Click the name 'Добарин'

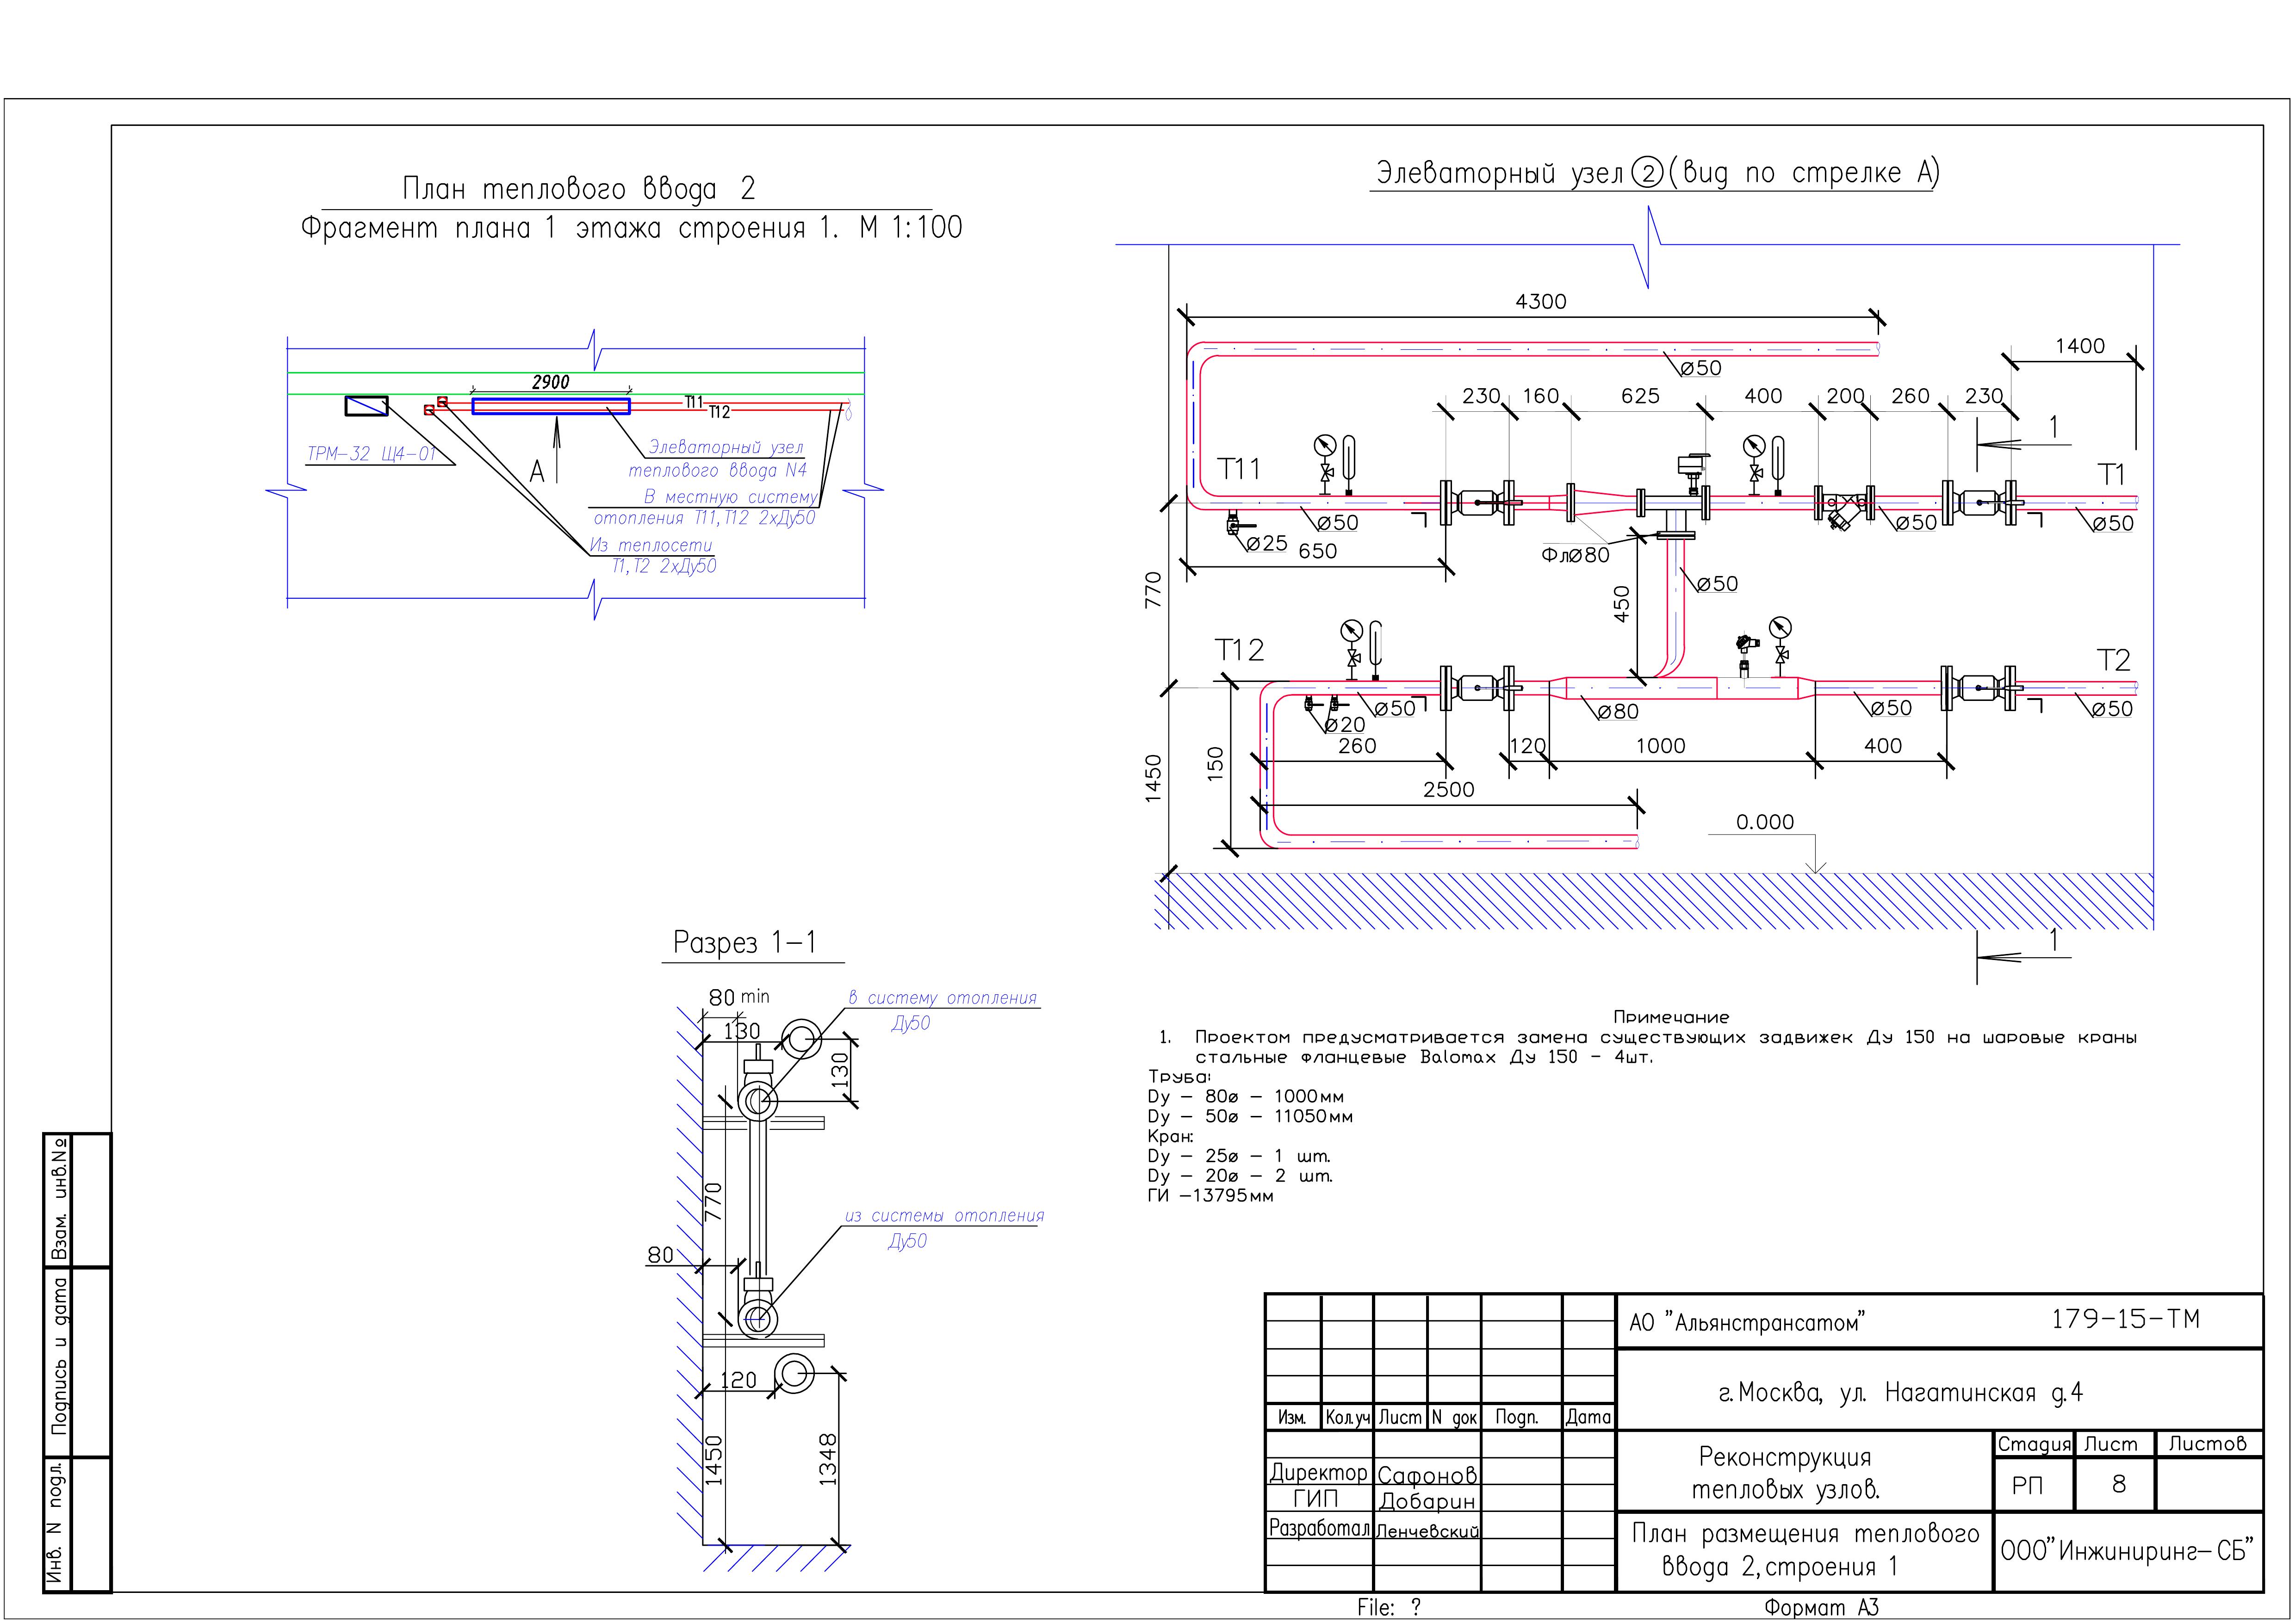(x=1427, y=1501)
